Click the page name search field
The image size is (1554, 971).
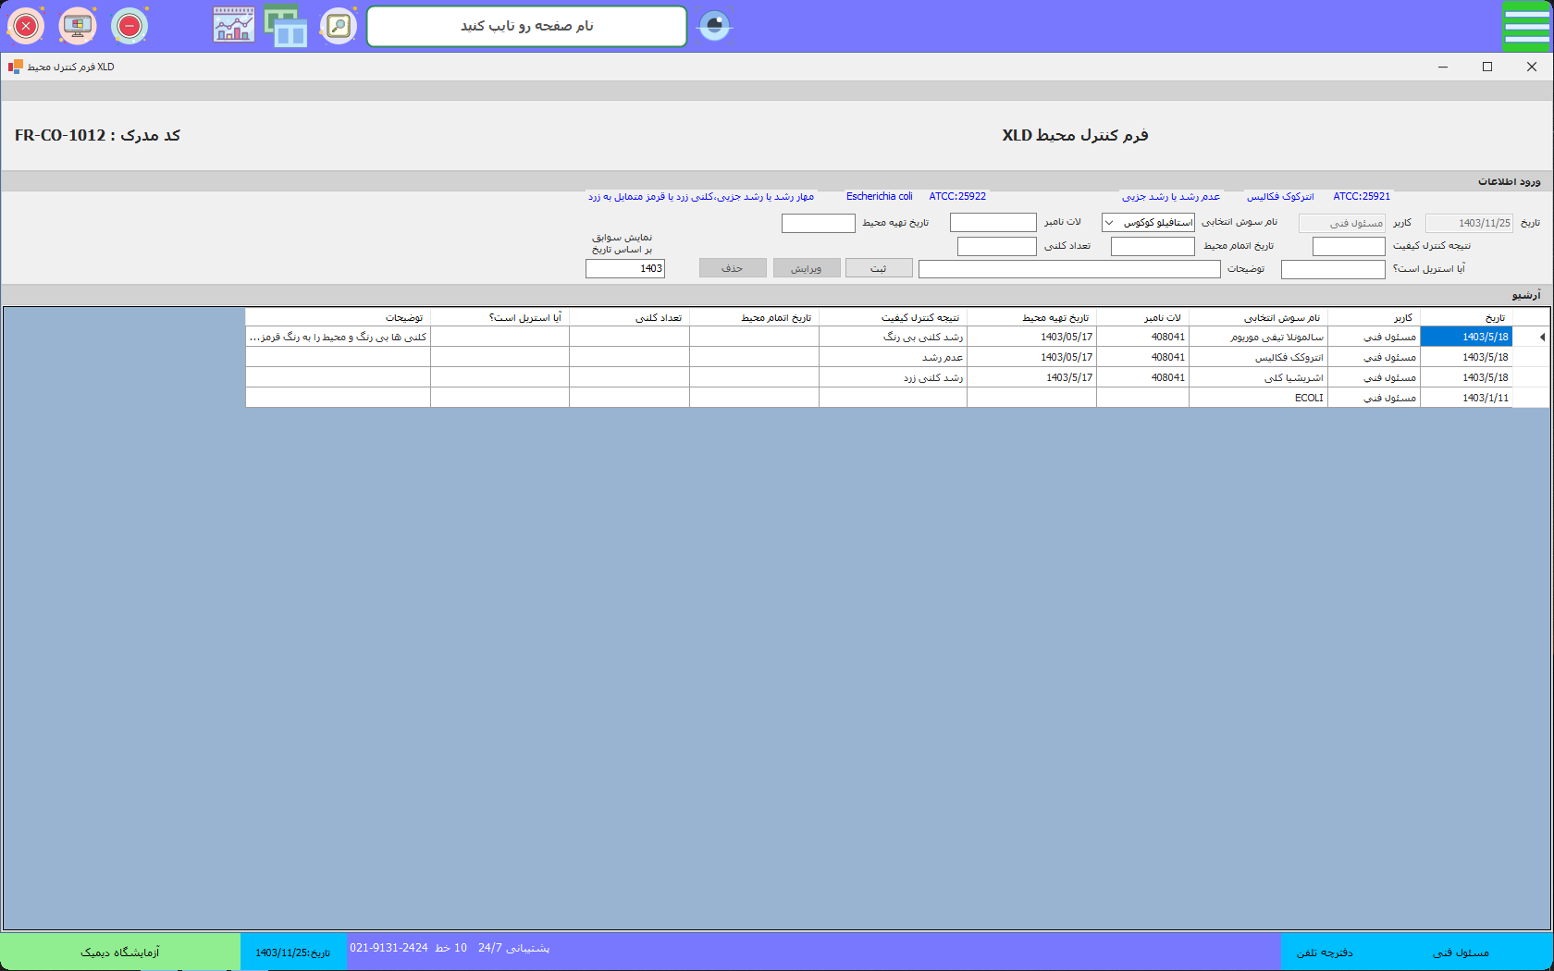(526, 26)
